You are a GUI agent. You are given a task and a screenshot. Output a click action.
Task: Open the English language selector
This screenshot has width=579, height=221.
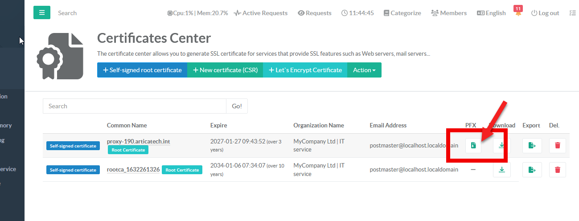(x=491, y=13)
